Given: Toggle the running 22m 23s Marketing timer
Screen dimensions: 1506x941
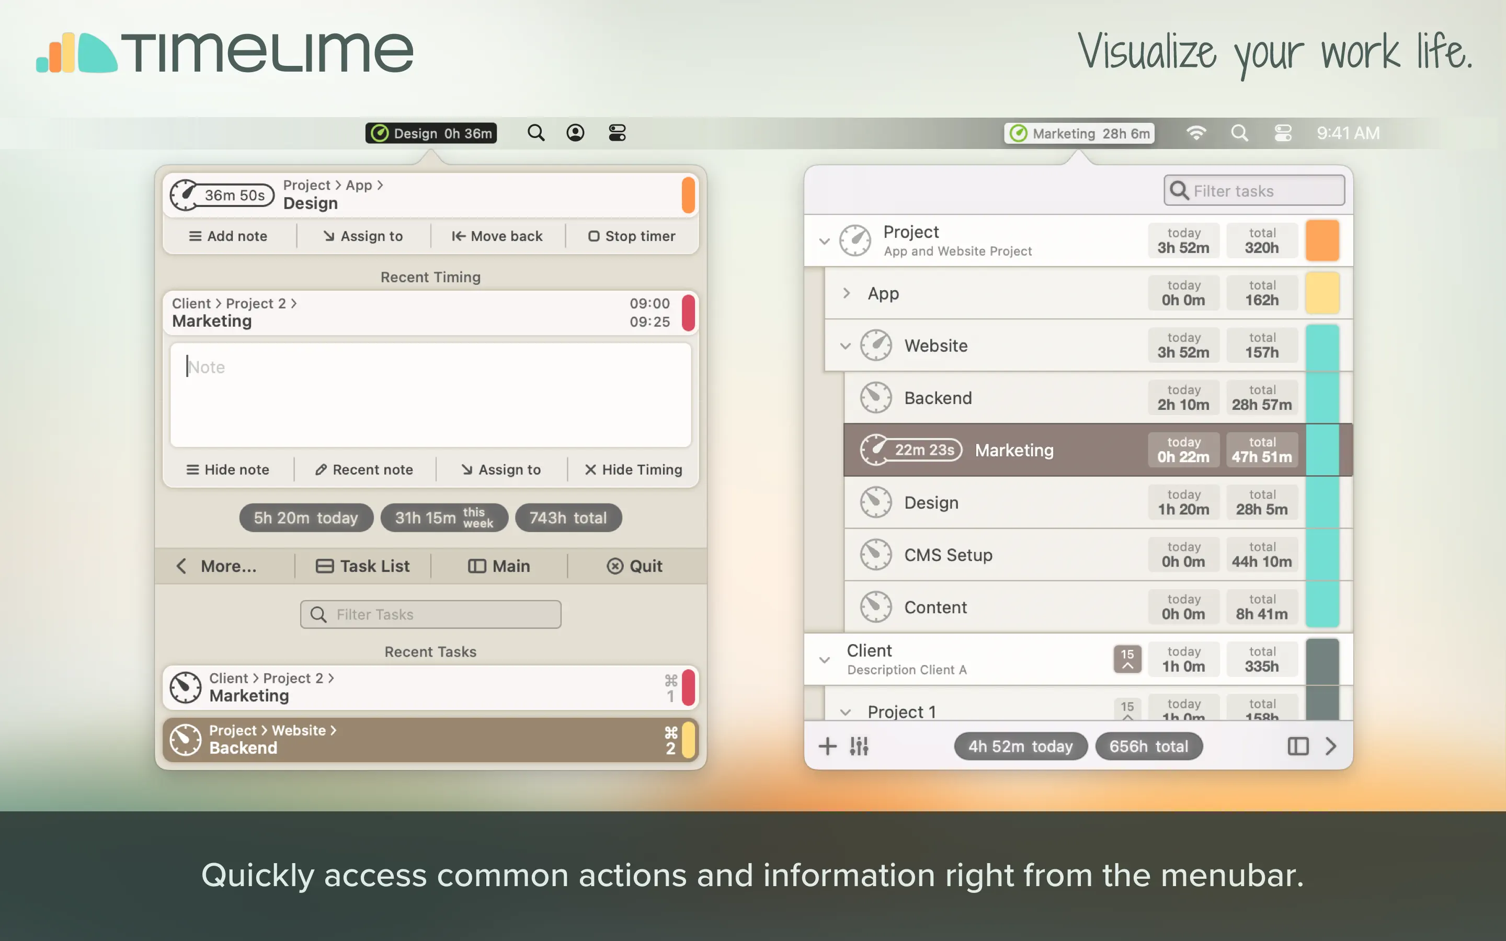Looking at the screenshot, I should (911, 450).
